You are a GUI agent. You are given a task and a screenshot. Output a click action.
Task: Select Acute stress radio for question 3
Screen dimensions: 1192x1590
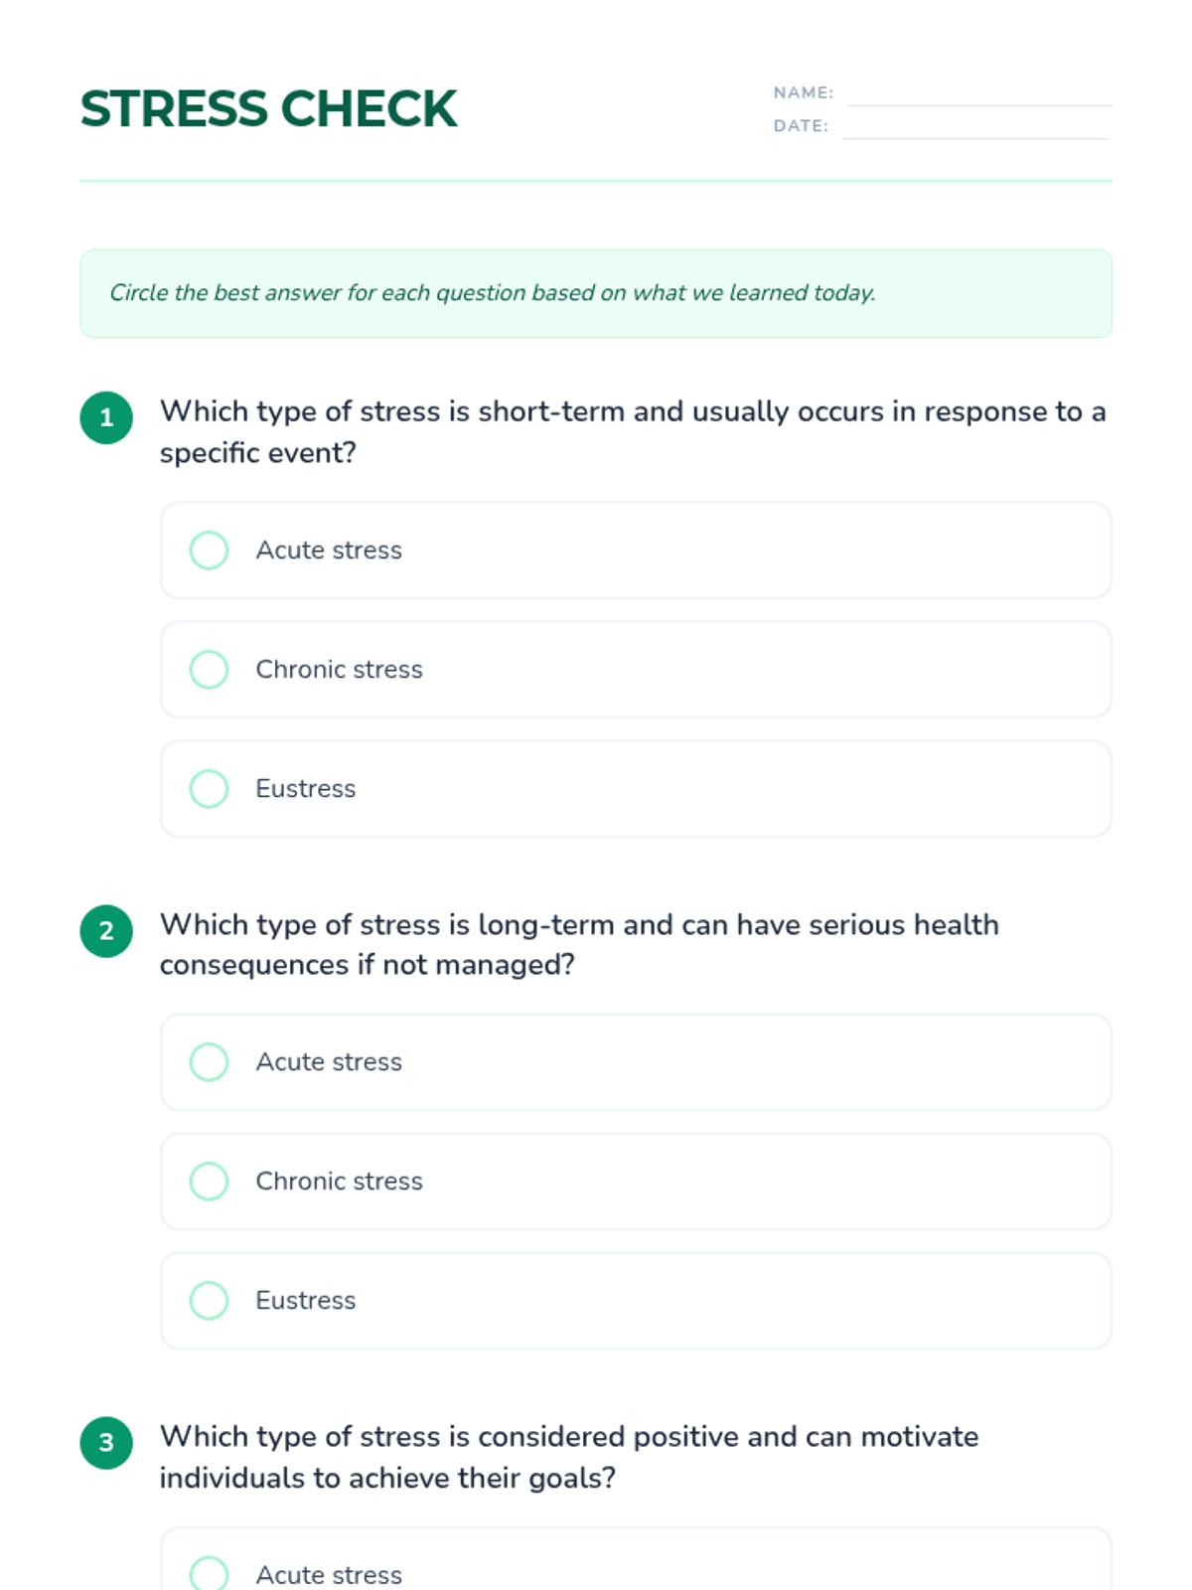tap(209, 1573)
